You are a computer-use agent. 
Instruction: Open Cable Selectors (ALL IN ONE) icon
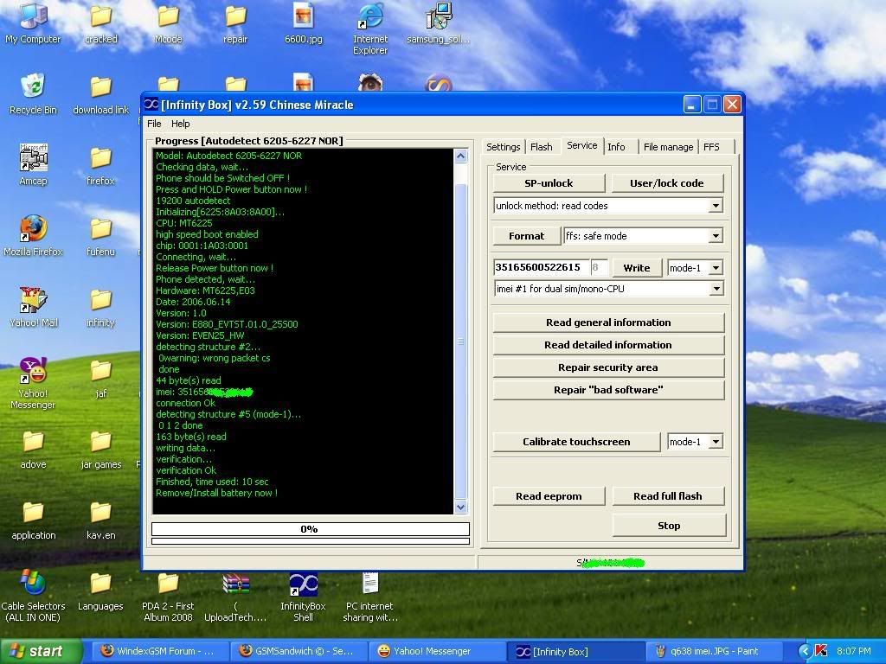point(33,596)
